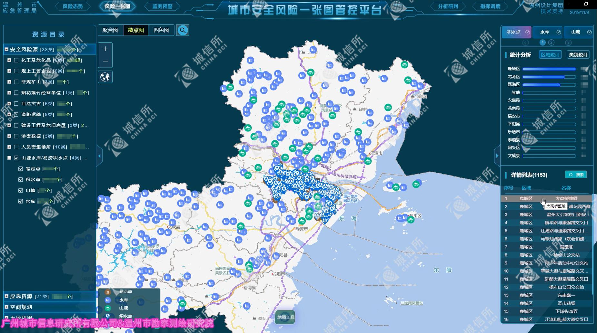Open the 风险一张图 top navigation tab

click(117, 6)
